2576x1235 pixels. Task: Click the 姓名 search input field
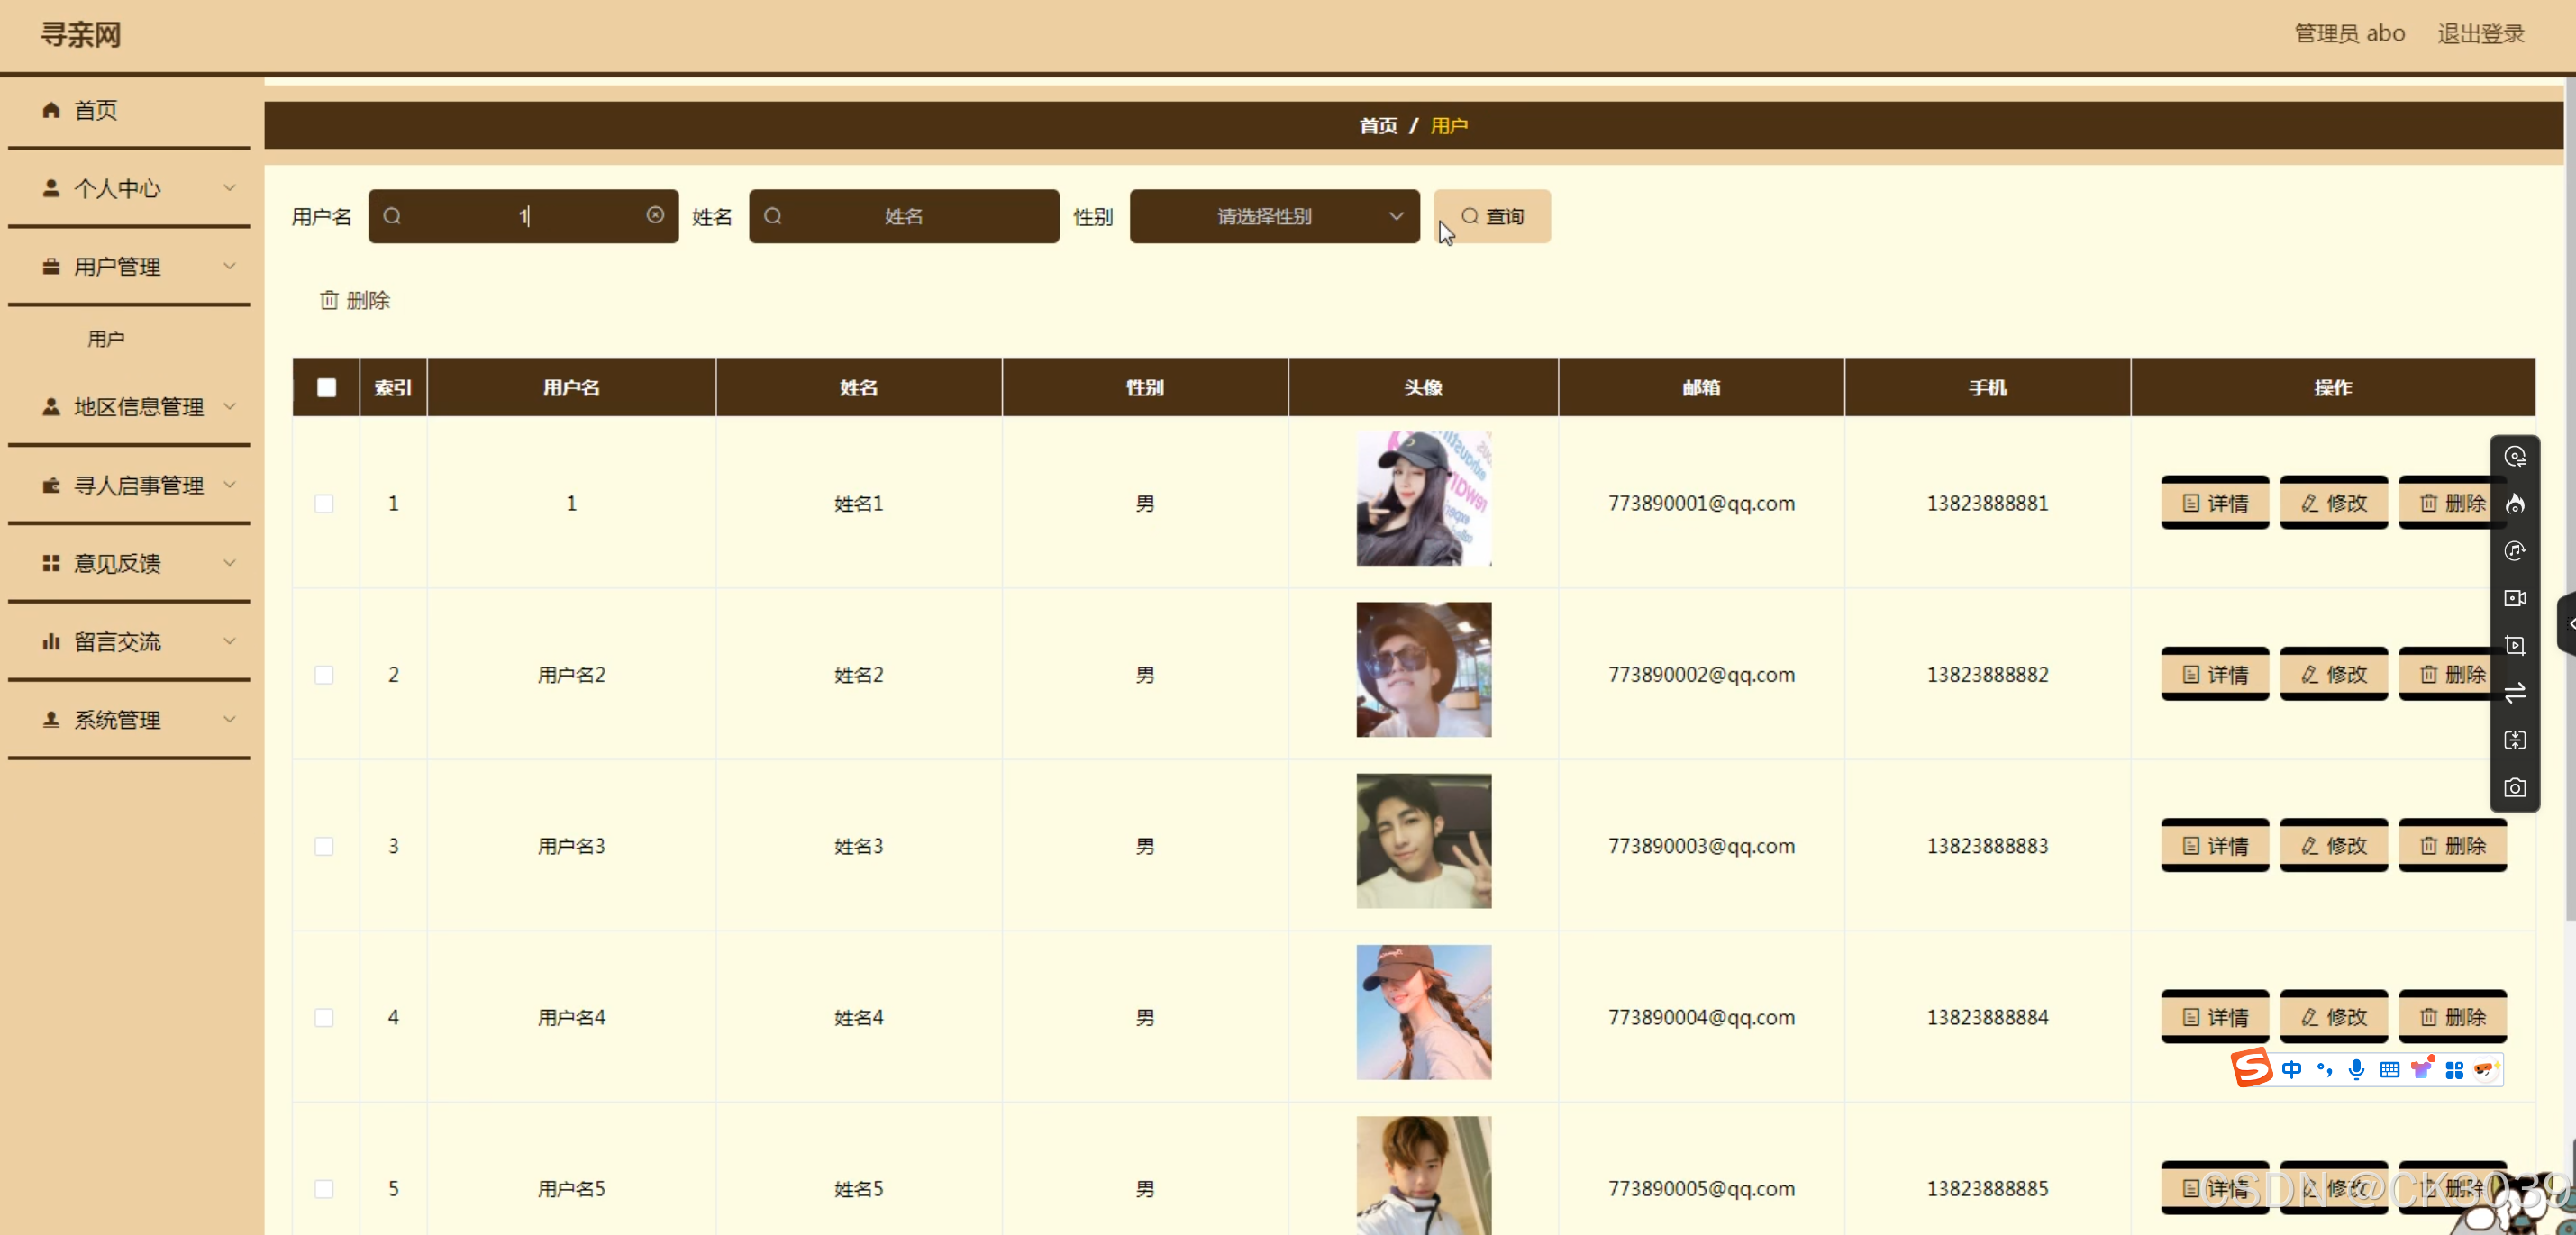click(x=903, y=216)
